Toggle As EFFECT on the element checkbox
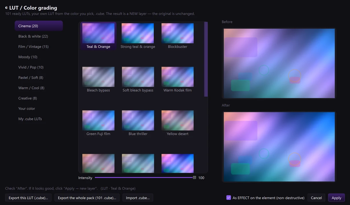 (229, 198)
